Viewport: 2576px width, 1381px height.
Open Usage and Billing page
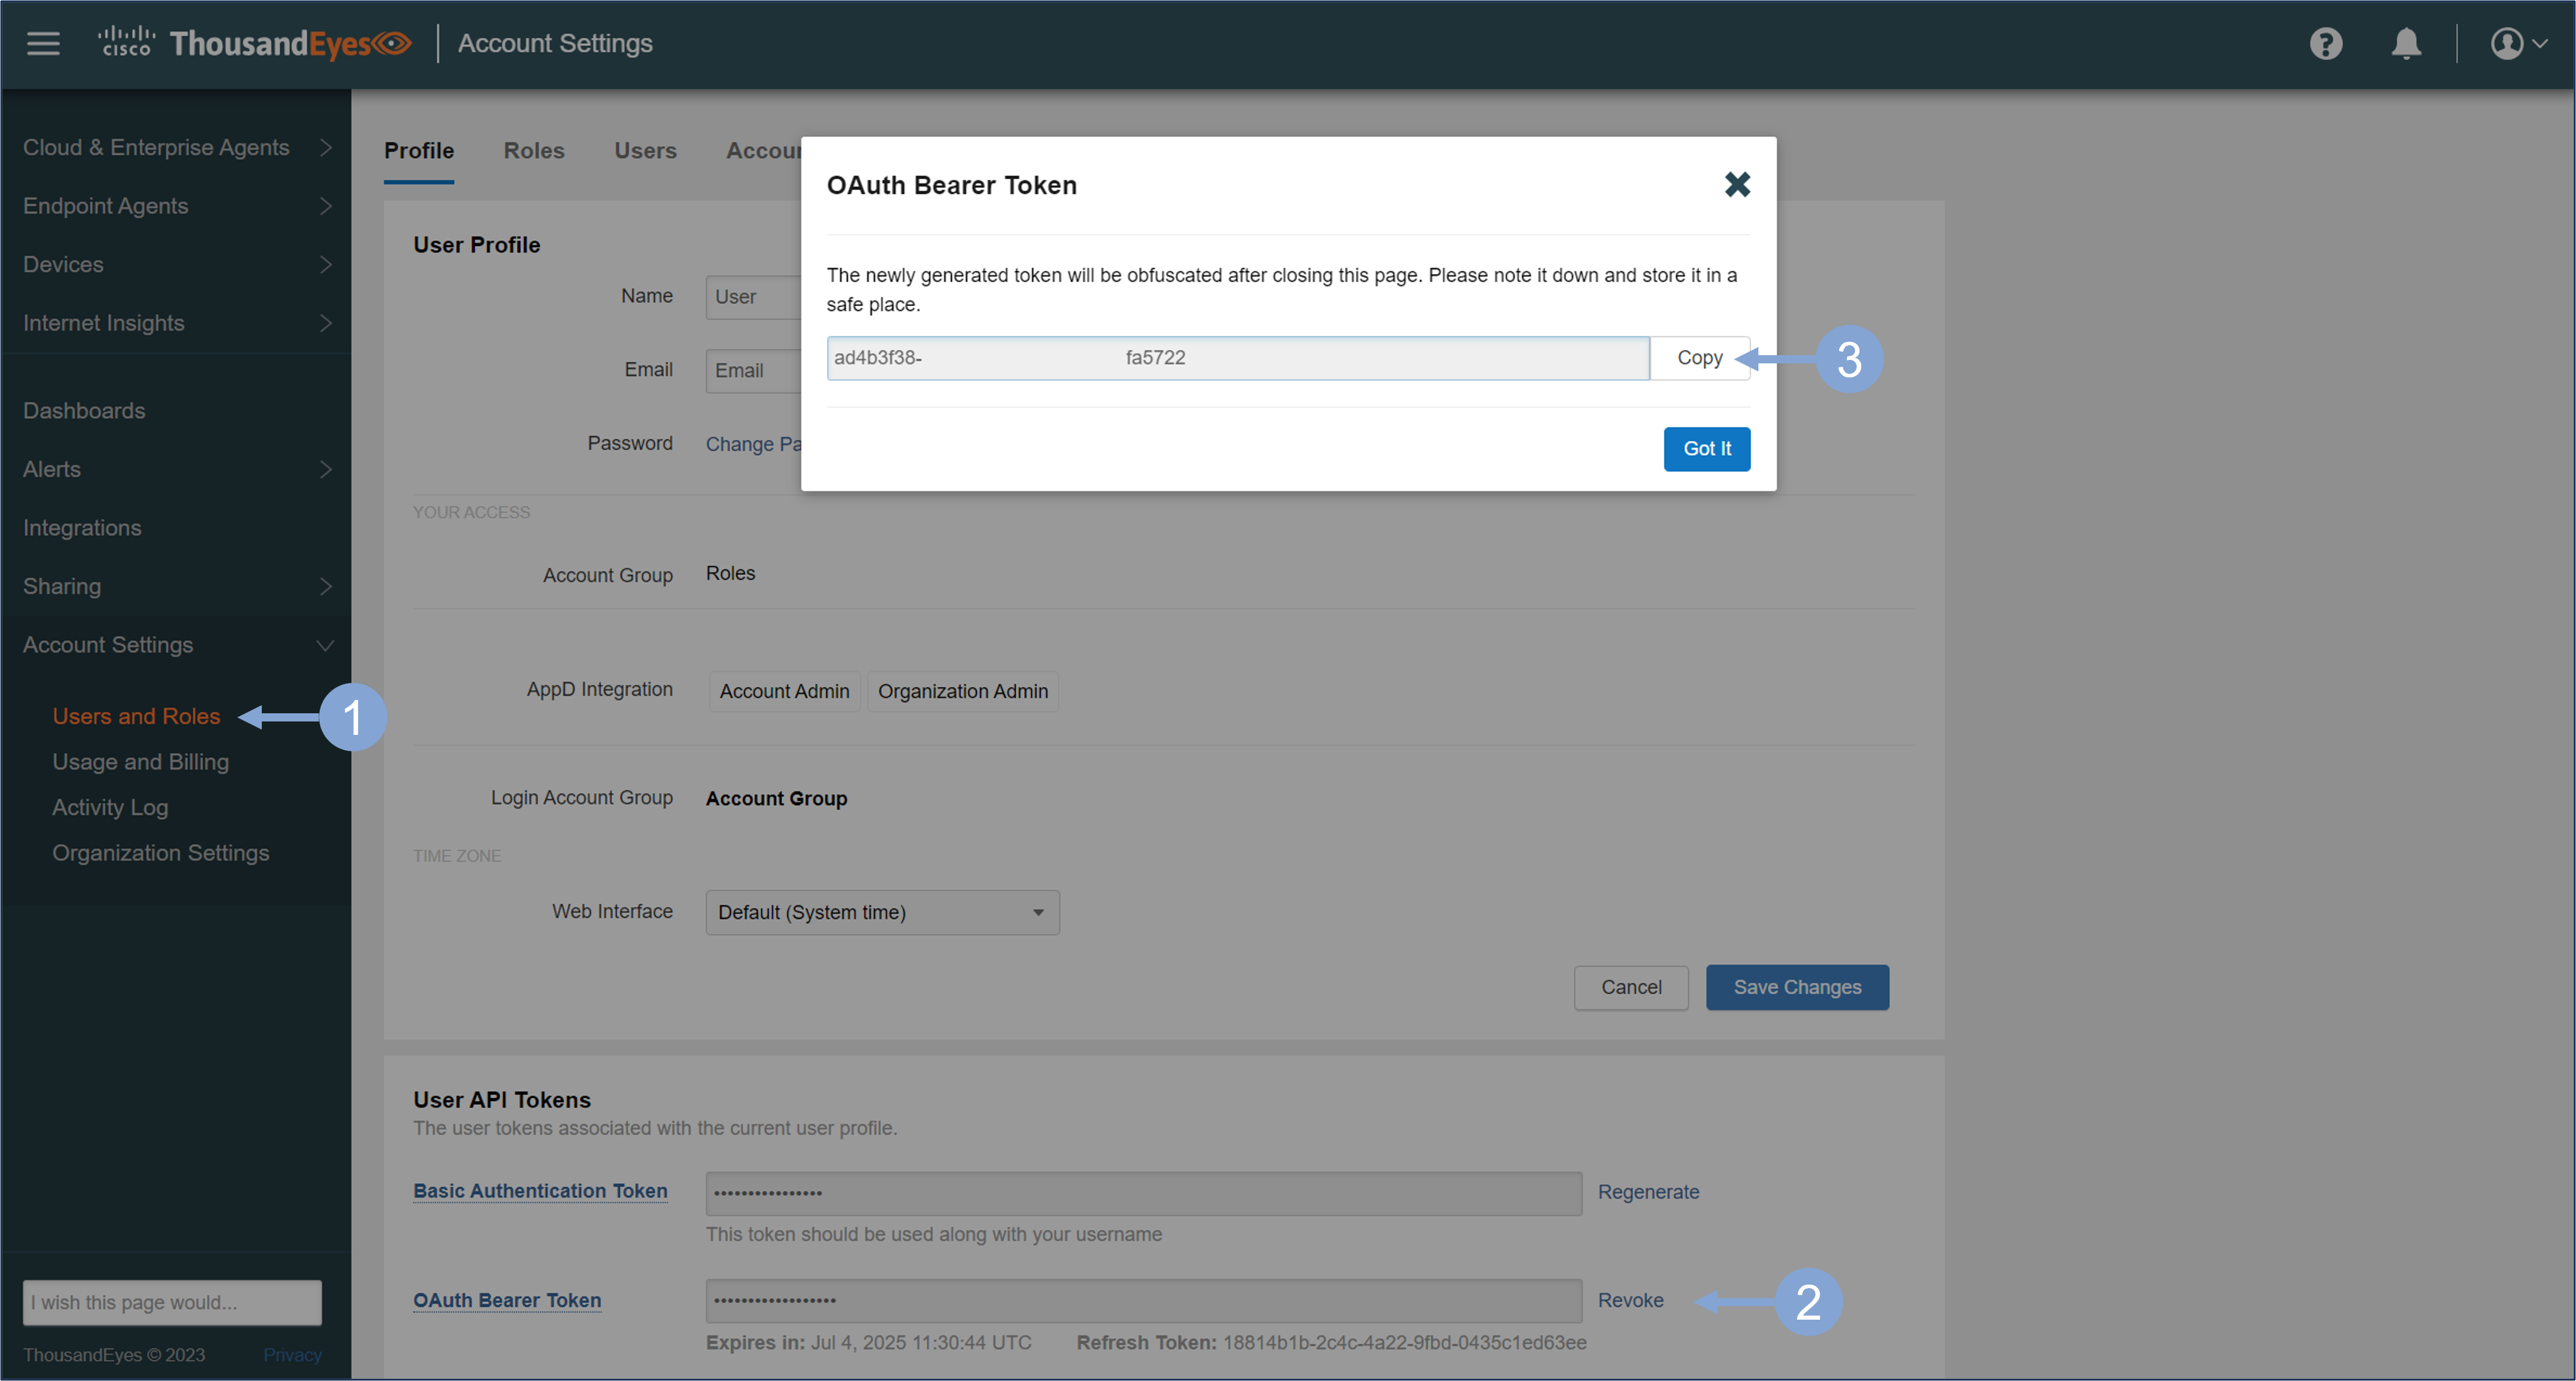pyautogui.click(x=140, y=761)
